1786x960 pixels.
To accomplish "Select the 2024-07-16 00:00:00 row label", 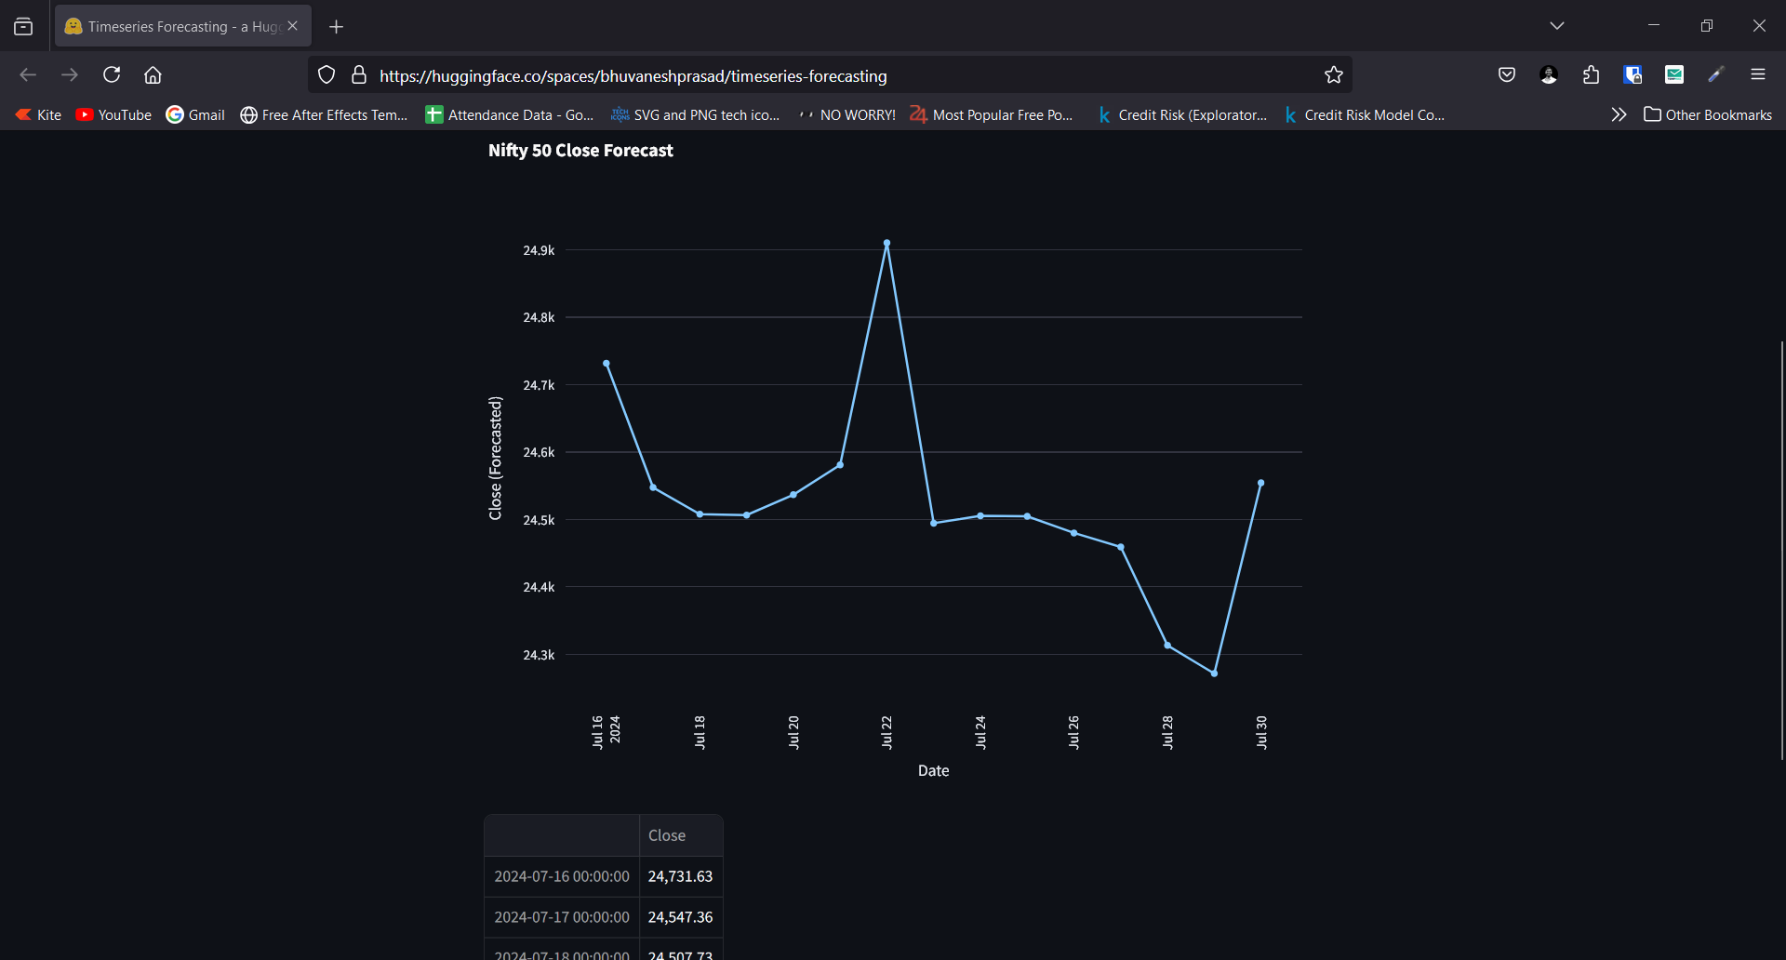I will pyautogui.click(x=562, y=876).
